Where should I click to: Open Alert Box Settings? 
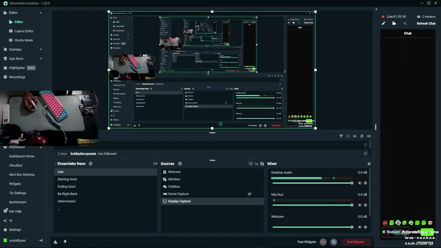(22, 175)
